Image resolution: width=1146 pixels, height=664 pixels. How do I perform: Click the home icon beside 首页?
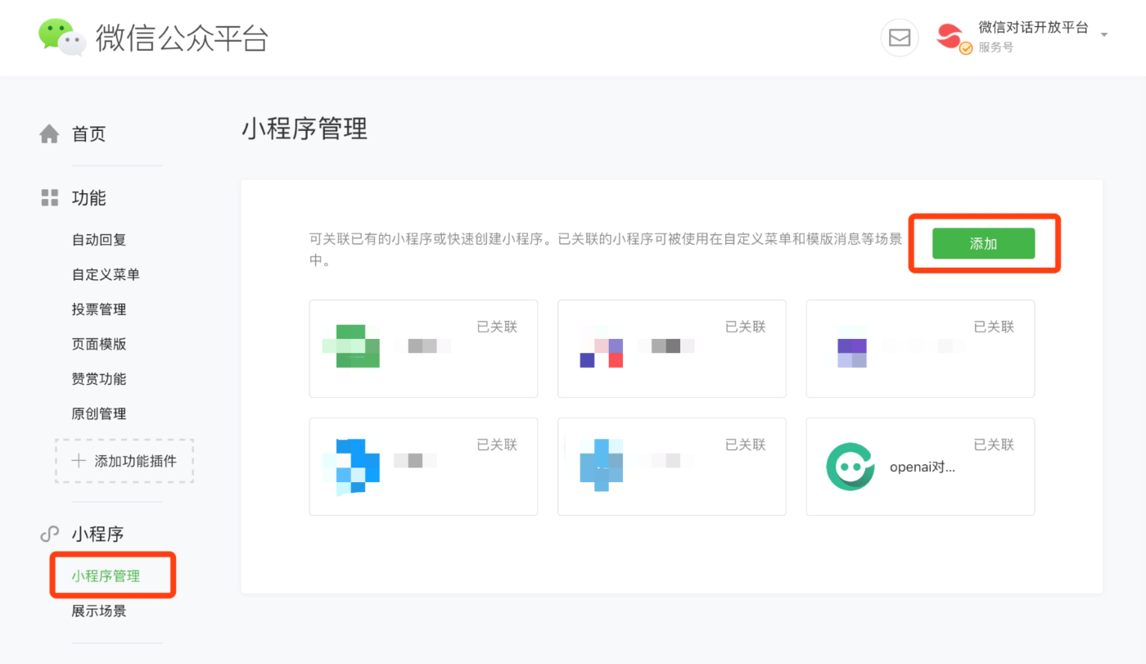click(x=50, y=134)
